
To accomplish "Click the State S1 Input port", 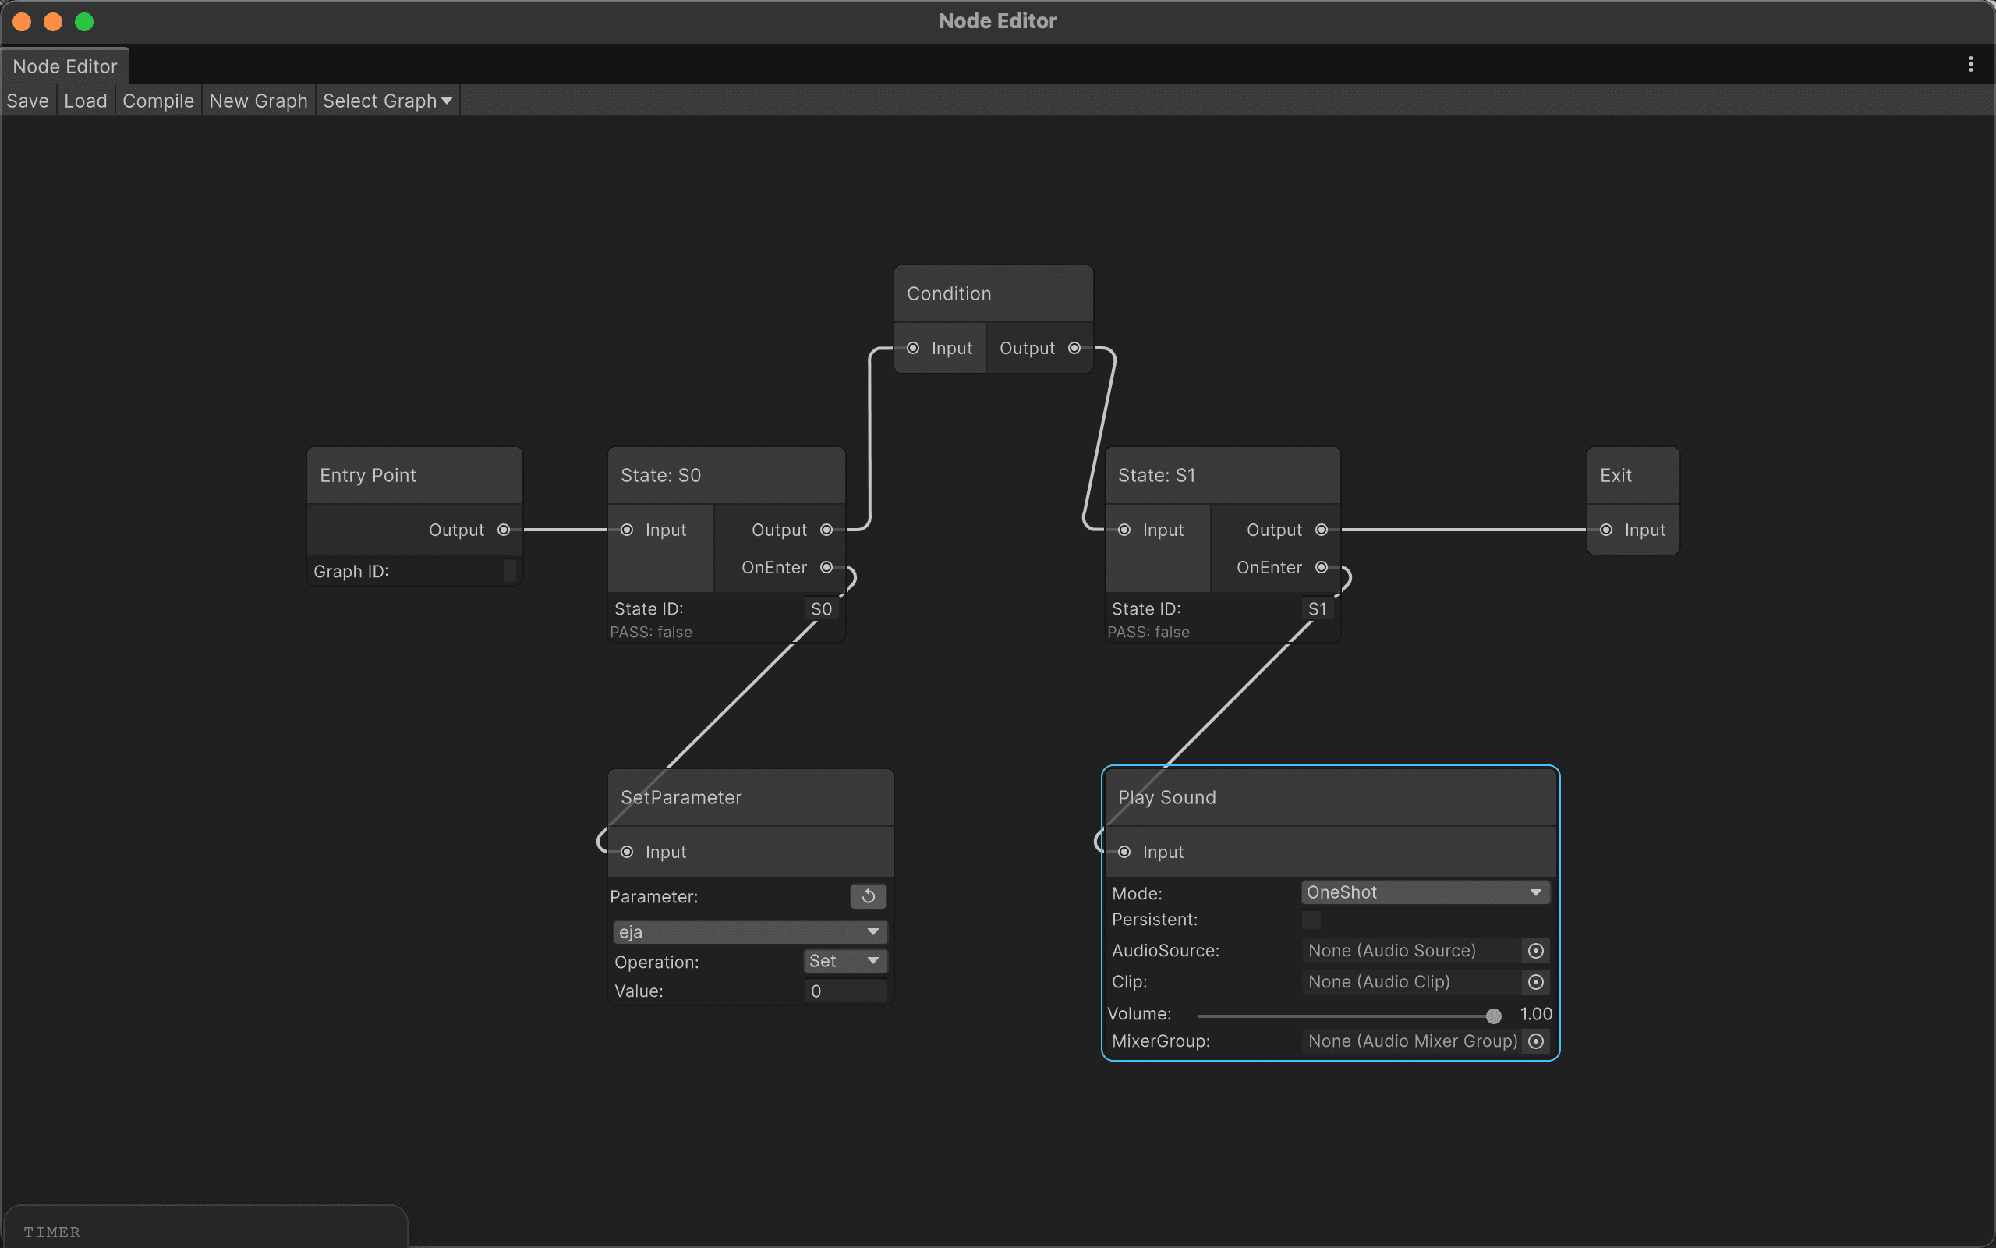I will 1124,530.
